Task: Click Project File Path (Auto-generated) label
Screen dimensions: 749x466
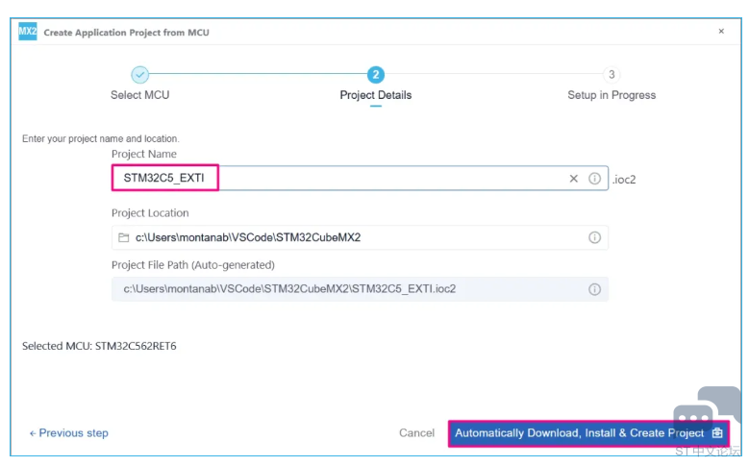Action: [193, 265]
